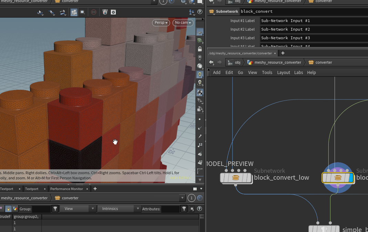Open the Labs menu
Screen dimensions: 368x232
[x=298, y=73]
